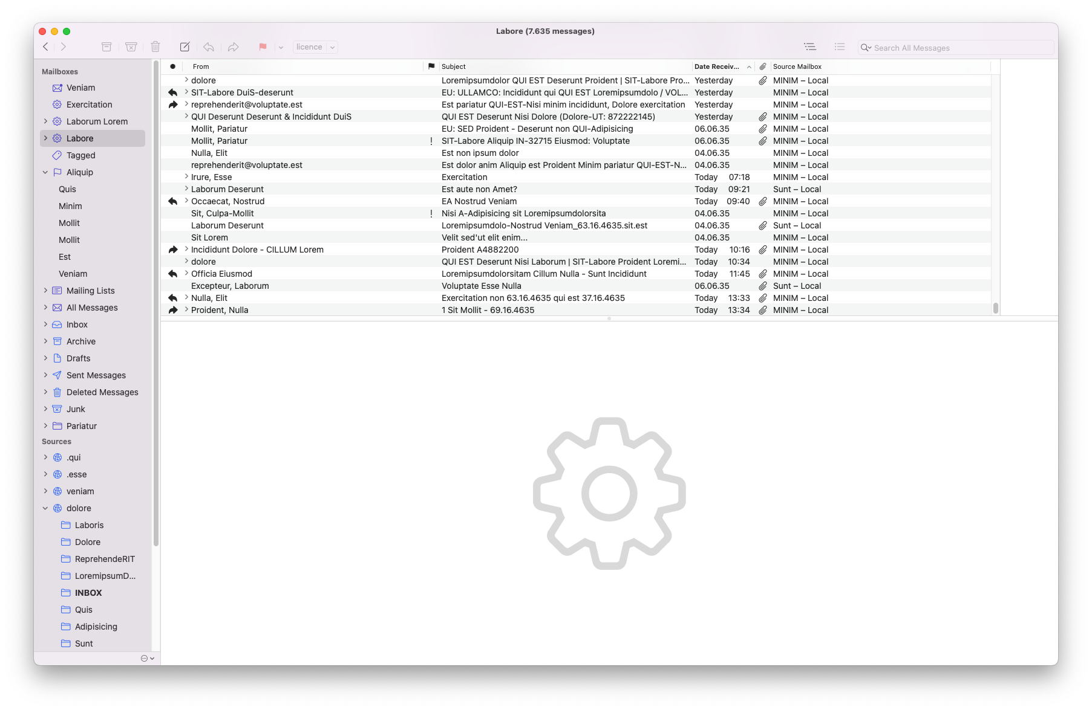Sort by unread status column

(173, 66)
